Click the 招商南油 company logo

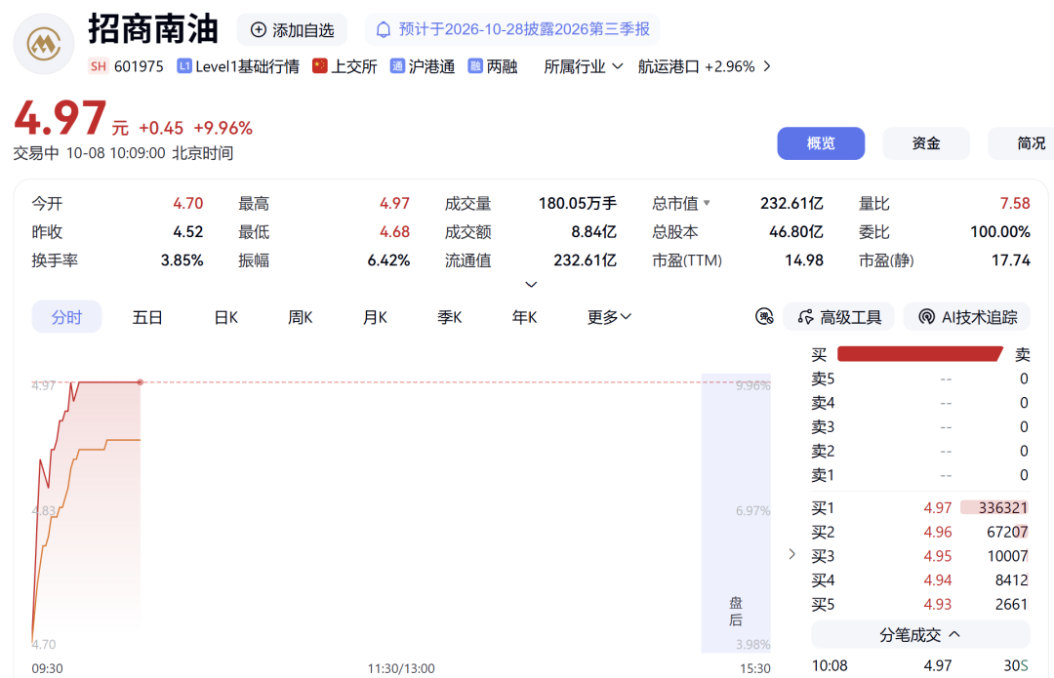(x=44, y=44)
